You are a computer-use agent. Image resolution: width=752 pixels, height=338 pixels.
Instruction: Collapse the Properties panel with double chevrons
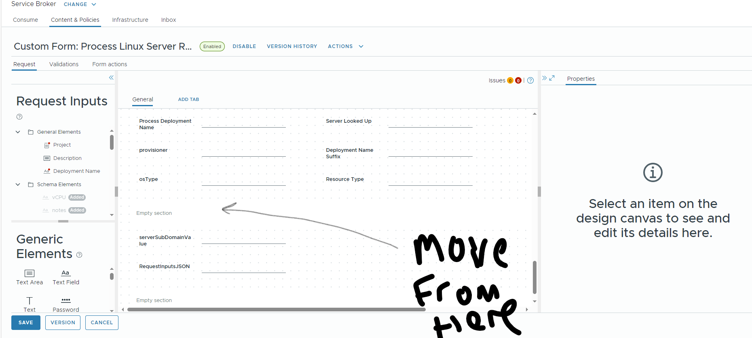(545, 78)
